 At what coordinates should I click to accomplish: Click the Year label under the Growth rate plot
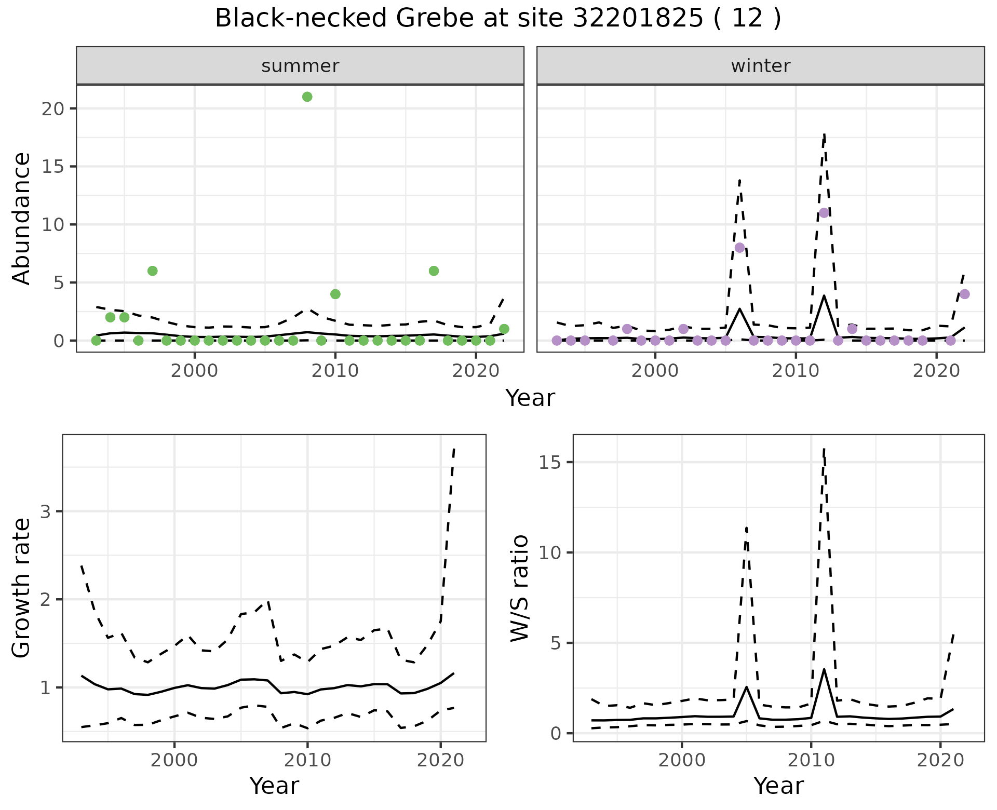coord(274,786)
